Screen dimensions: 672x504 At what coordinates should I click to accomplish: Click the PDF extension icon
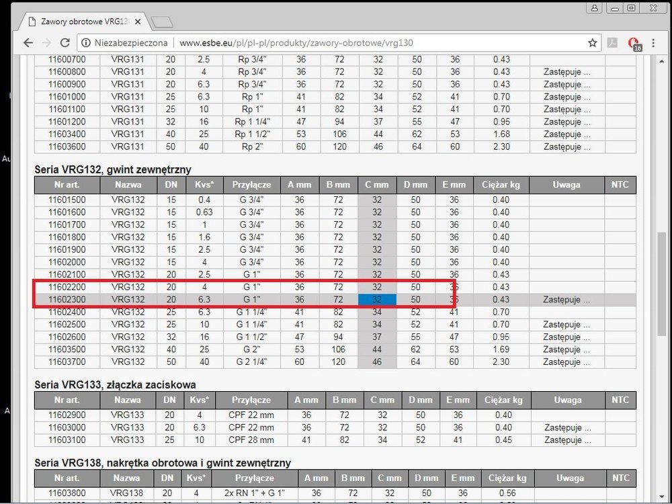613,42
